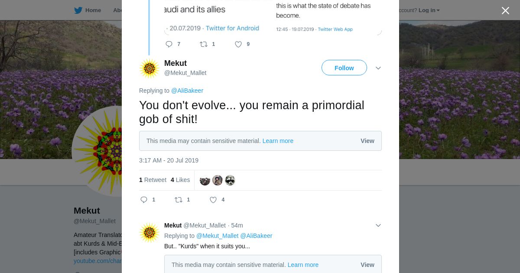Like Mekut's main tweet with 4 likes

coord(213,200)
